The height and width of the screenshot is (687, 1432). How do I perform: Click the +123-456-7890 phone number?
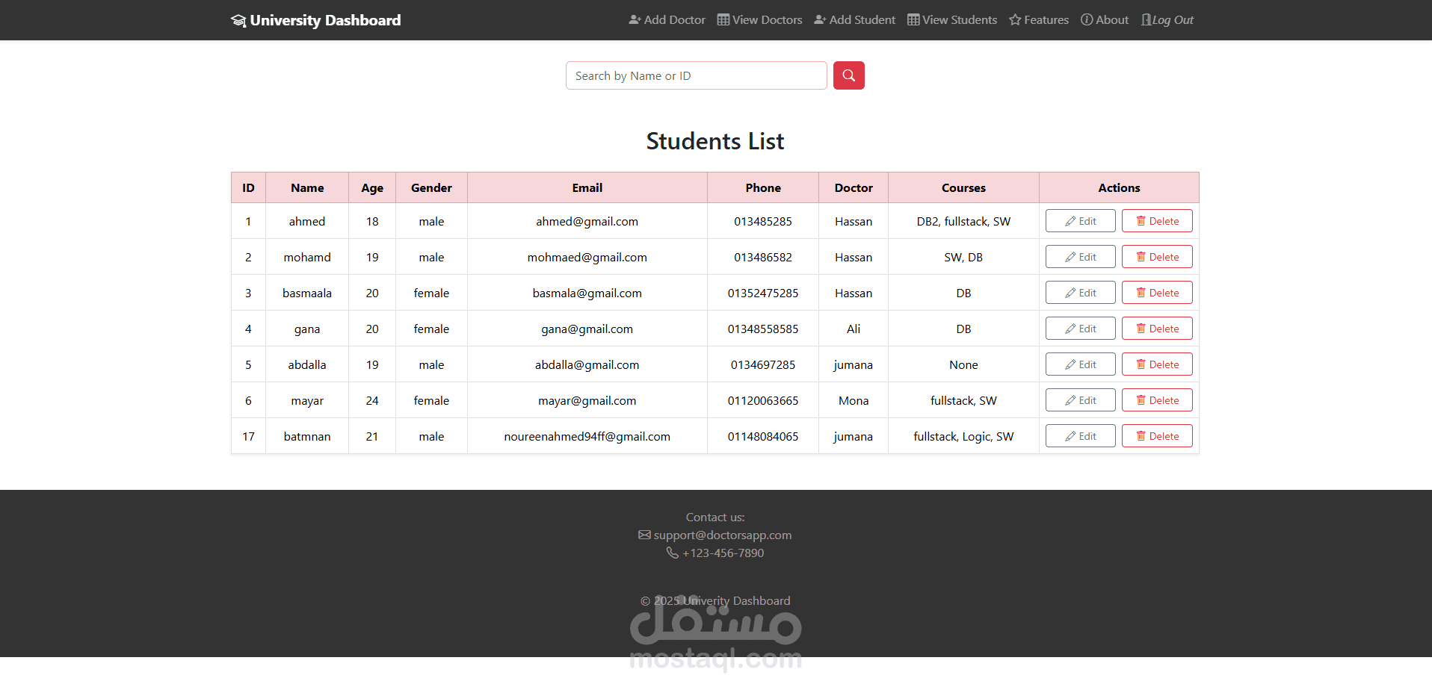[723, 553]
